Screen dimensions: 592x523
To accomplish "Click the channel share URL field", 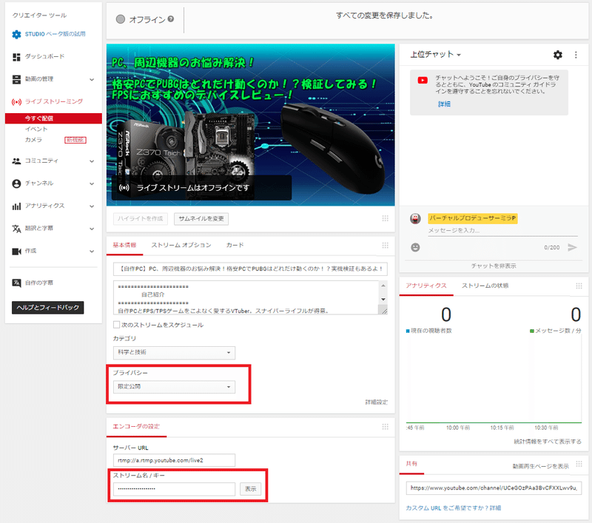I will (494, 488).
